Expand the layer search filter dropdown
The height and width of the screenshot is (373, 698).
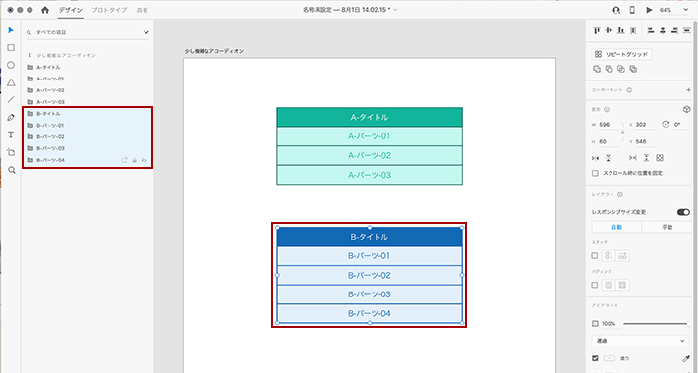click(146, 32)
